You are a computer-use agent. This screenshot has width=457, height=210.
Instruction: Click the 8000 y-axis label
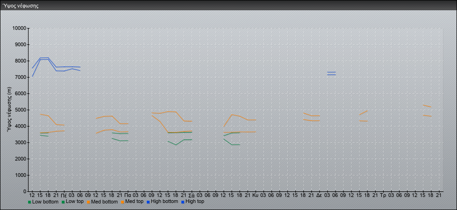click(x=21, y=61)
